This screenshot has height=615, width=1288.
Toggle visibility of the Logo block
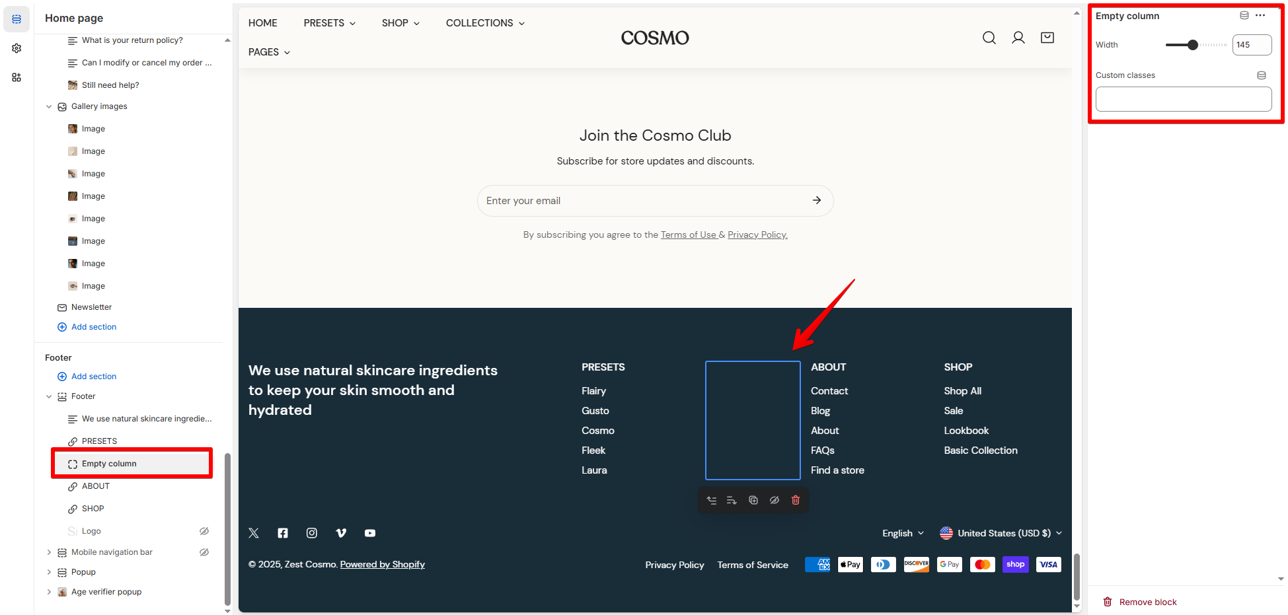pyautogui.click(x=204, y=531)
